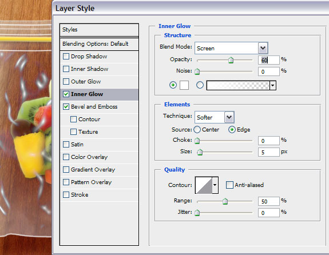Click the Range slider handle
Viewport: 329px width, 255px height.
pyautogui.click(x=225, y=201)
